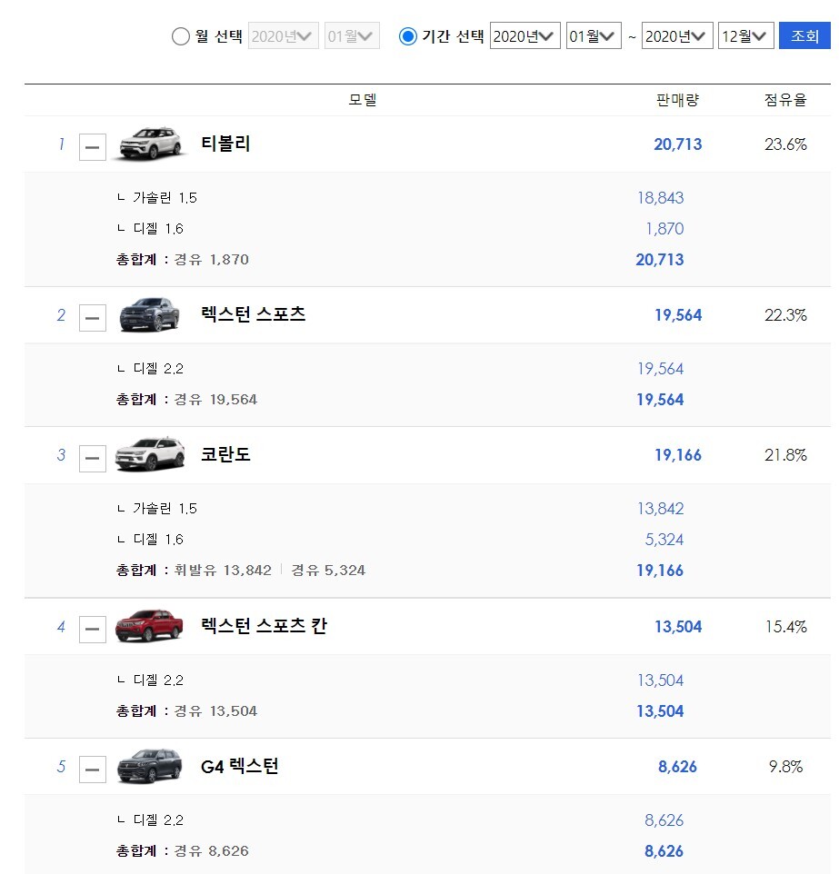Open the 렉스턴 스포츠 model link
This screenshot has width=839, height=874.
[x=254, y=314]
